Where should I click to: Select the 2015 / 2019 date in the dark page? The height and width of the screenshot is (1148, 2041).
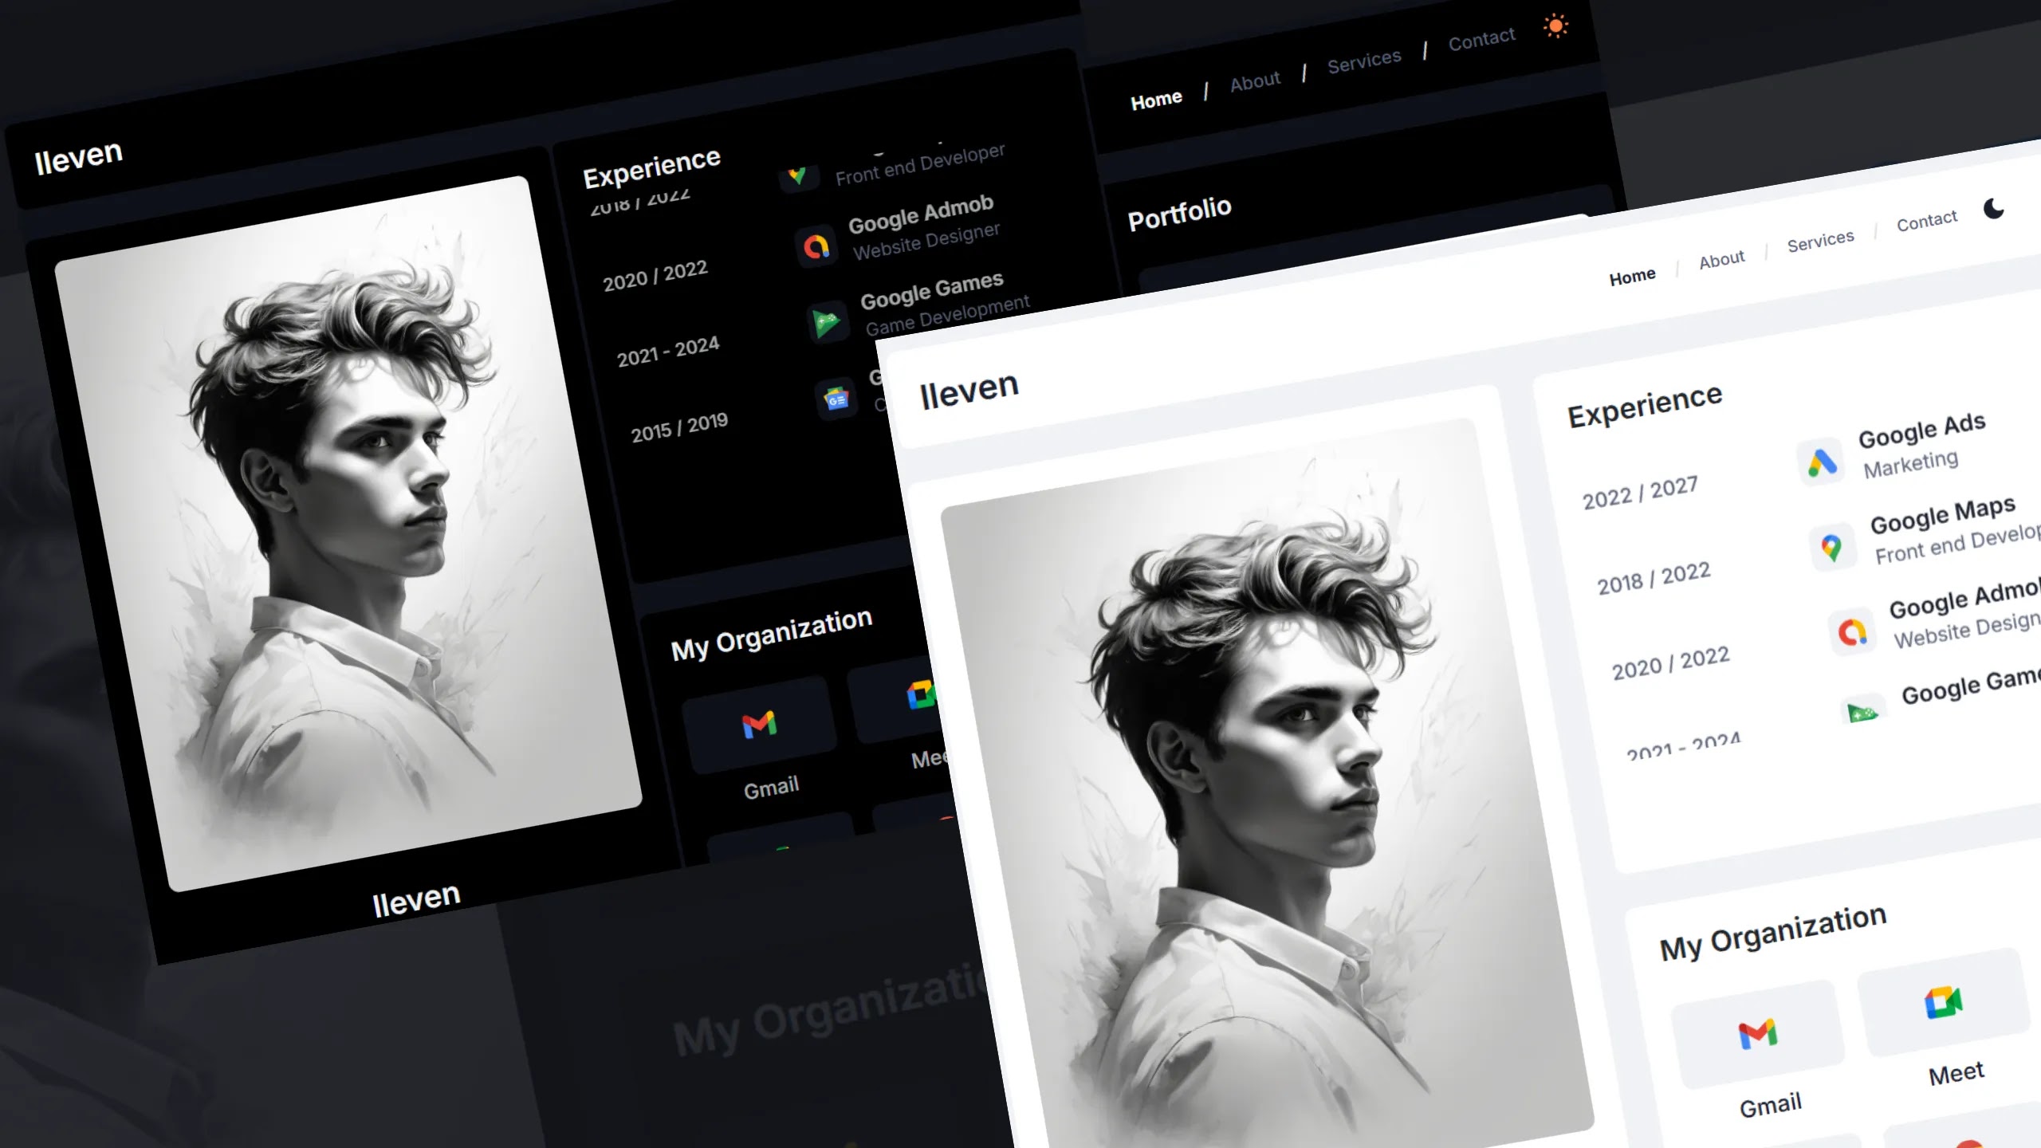679,427
